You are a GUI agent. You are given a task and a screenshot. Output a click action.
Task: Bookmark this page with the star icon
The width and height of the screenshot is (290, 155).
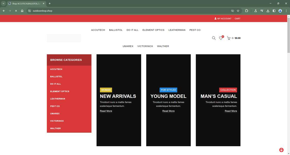tap(238, 11)
